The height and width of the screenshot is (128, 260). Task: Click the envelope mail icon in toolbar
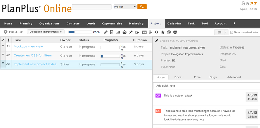[x=124, y=32]
